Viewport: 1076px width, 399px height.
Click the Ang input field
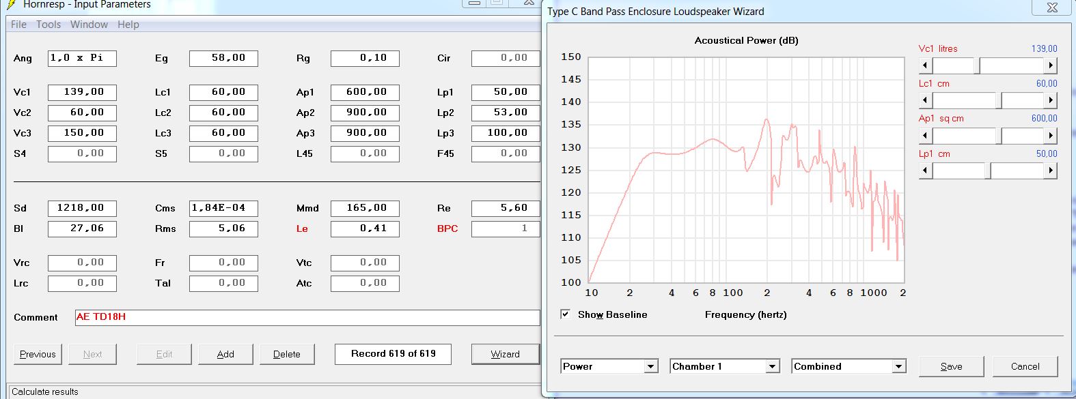tap(82, 58)
